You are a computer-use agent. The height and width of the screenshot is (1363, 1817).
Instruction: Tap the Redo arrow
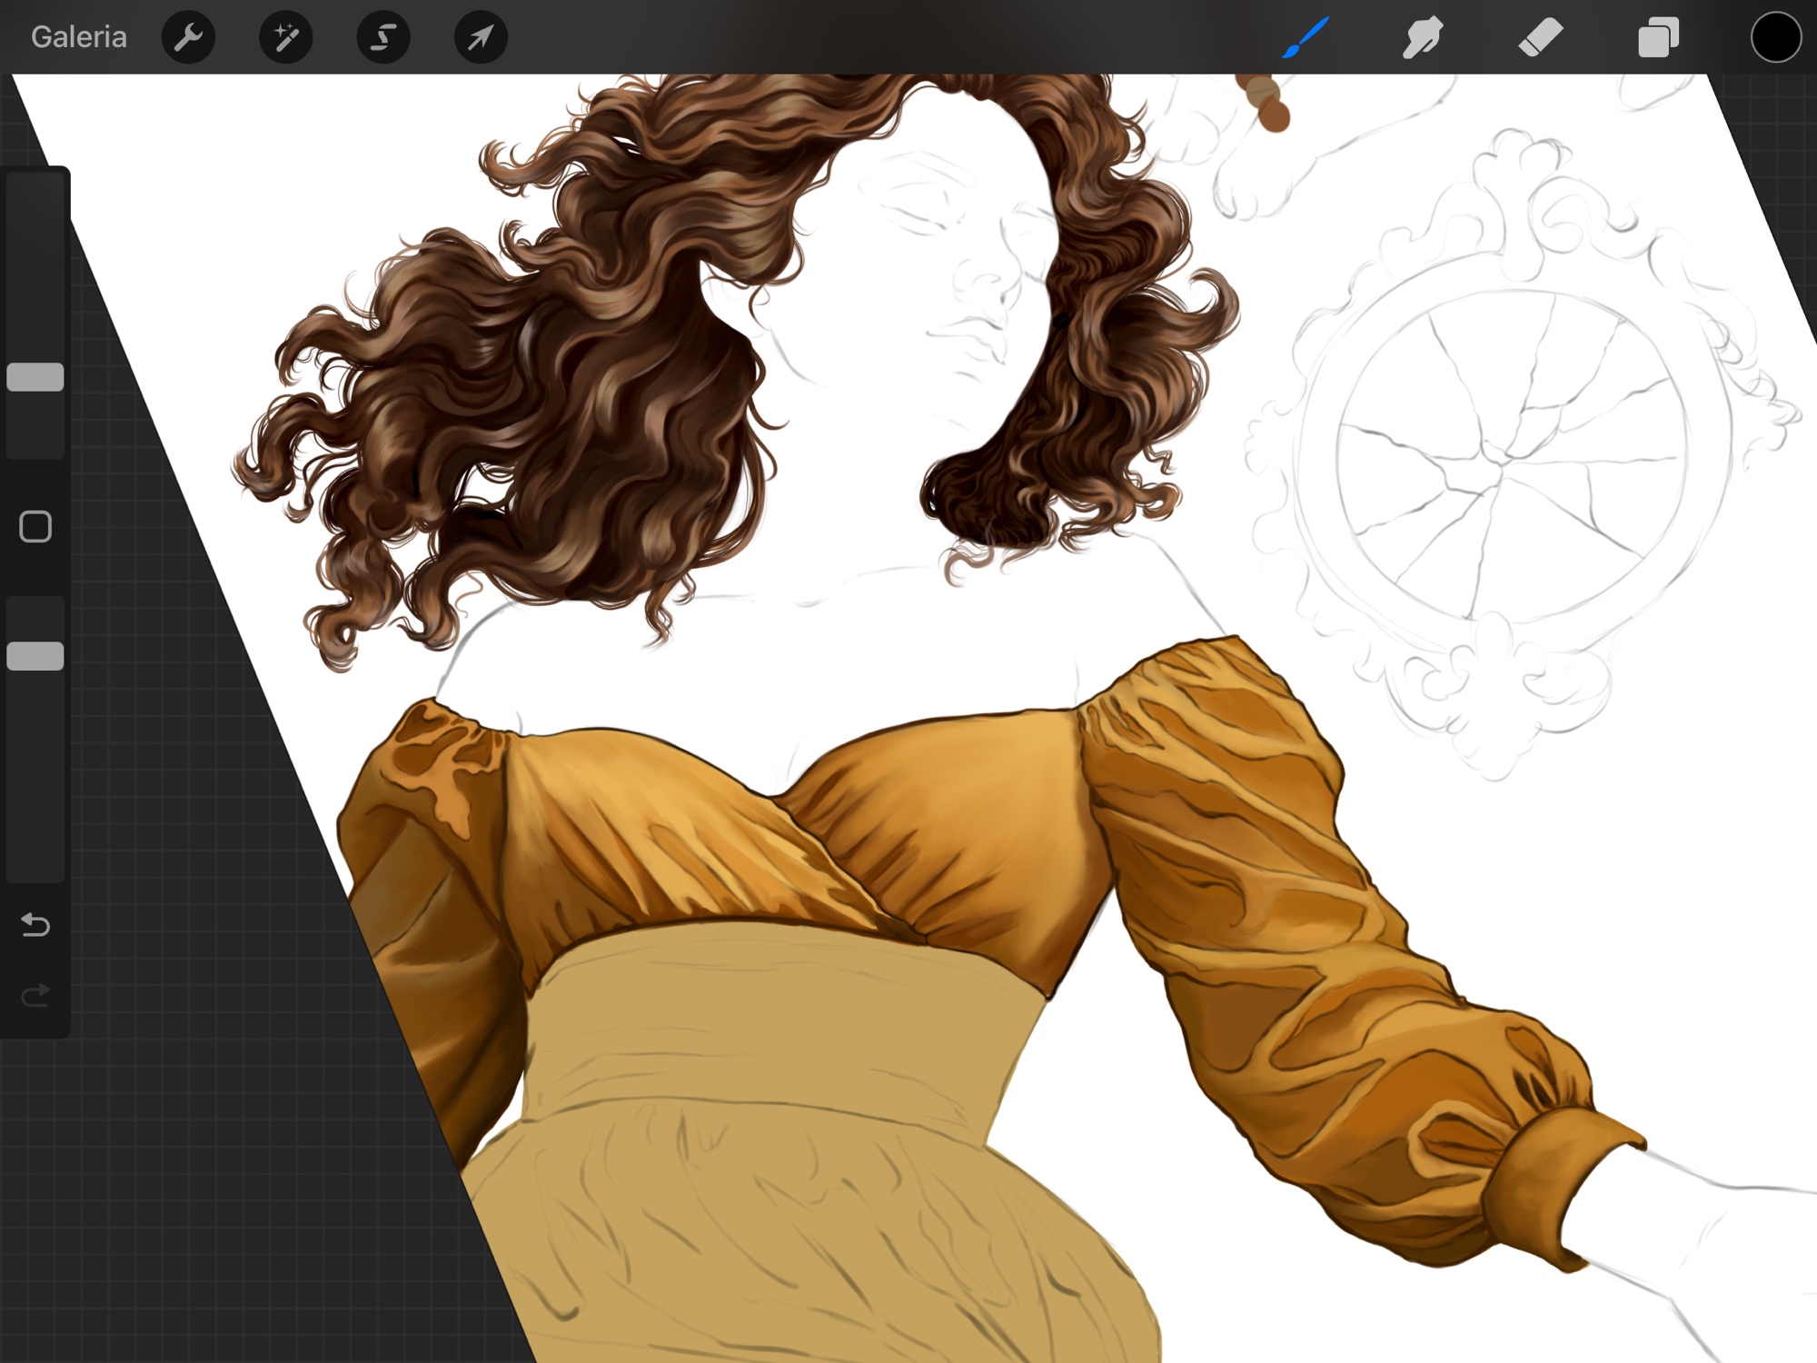coord(35,996)
